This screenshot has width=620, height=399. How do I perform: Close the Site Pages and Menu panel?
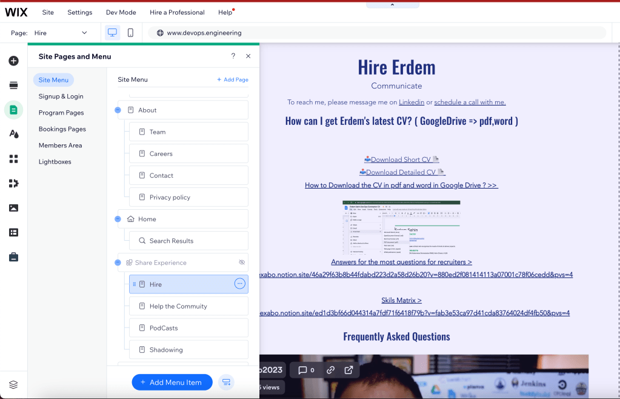248,56
